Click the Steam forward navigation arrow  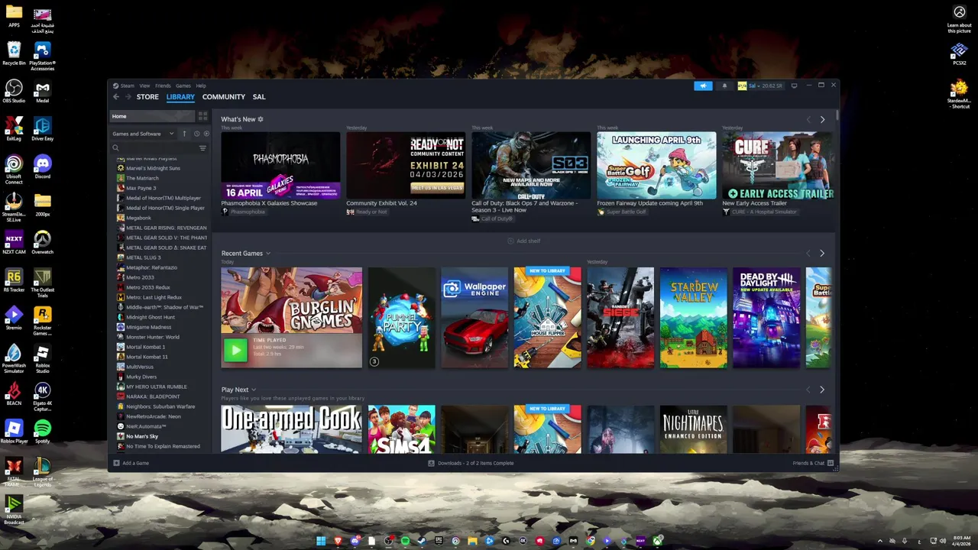coord(128,97)
